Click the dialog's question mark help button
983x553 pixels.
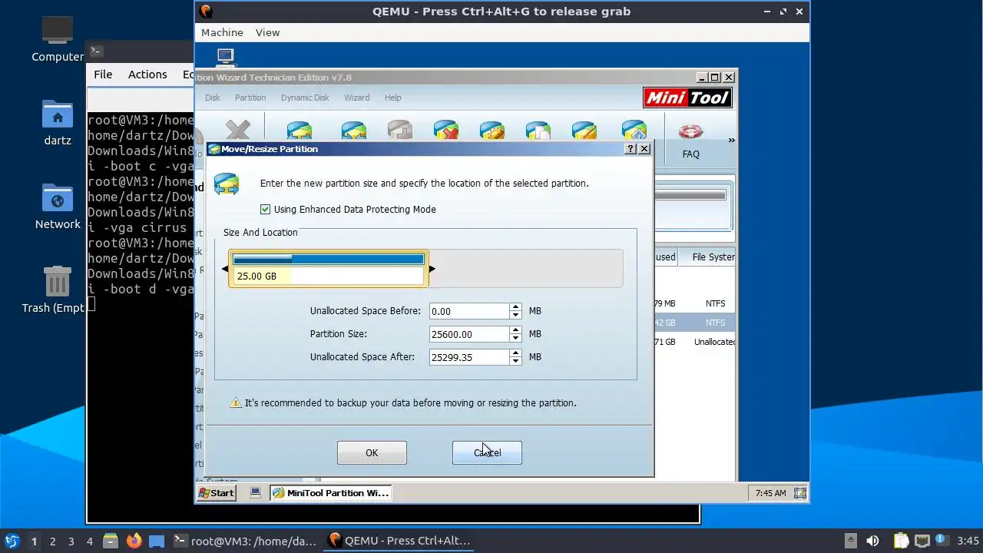point(631,149)
